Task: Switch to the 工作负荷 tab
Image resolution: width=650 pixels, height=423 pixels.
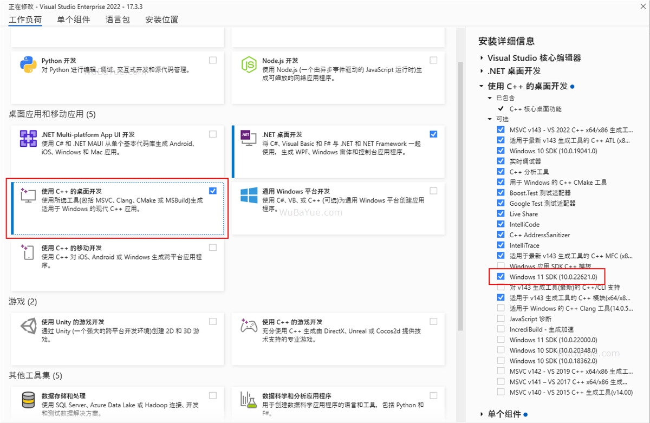Action: click(x=25, y=19)
